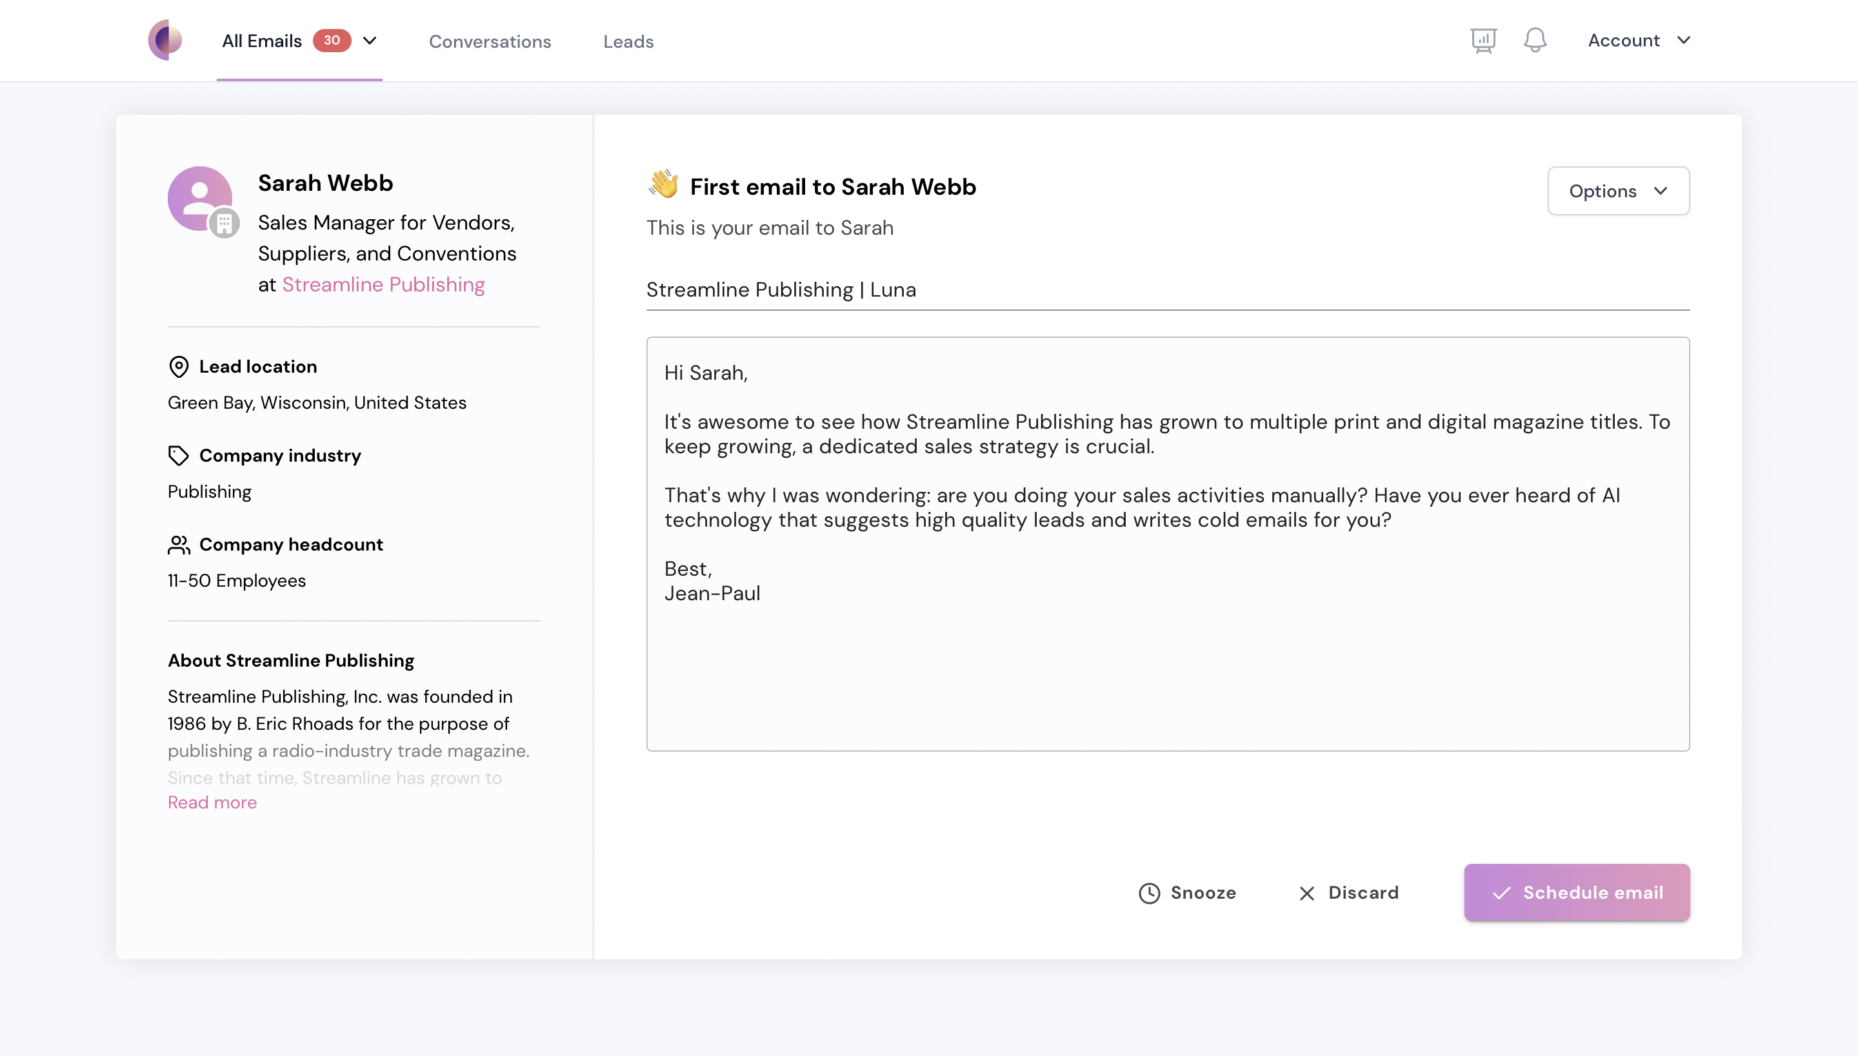
Task: Click Read more about Streamline Publishing
Action: [212, 802]
